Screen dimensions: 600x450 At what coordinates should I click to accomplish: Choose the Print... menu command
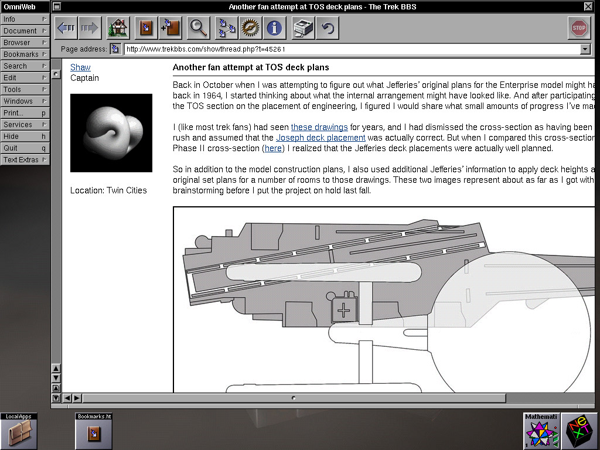pos(25,113)
